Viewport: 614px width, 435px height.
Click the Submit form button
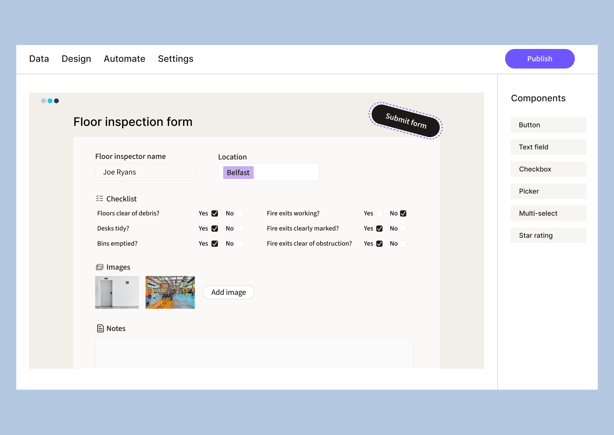tap(406, 121)
